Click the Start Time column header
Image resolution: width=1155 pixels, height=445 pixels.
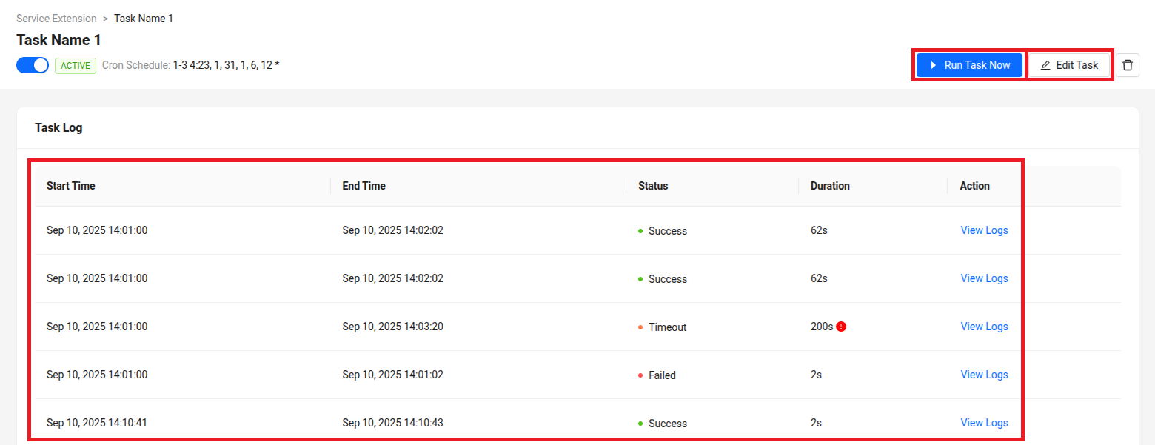click(x=71, y=186)
